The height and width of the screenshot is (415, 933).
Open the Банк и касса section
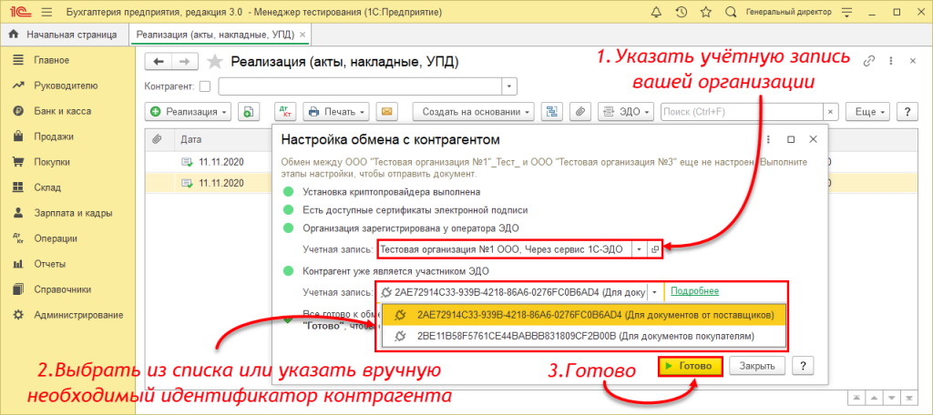[63, 111]
